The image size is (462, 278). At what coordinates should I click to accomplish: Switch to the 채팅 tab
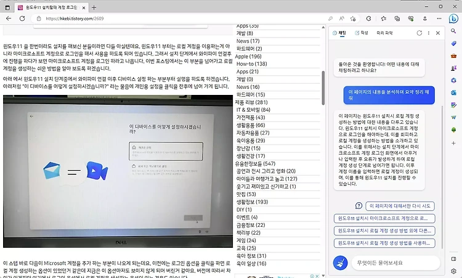pyautogui.click(x=339, y=33)
